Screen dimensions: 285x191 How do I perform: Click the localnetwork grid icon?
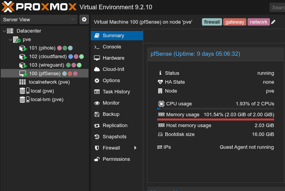pos(22,82)
